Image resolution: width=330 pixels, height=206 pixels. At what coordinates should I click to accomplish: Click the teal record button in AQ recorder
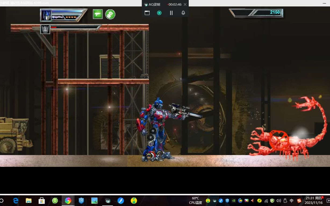tap(159, 13)
